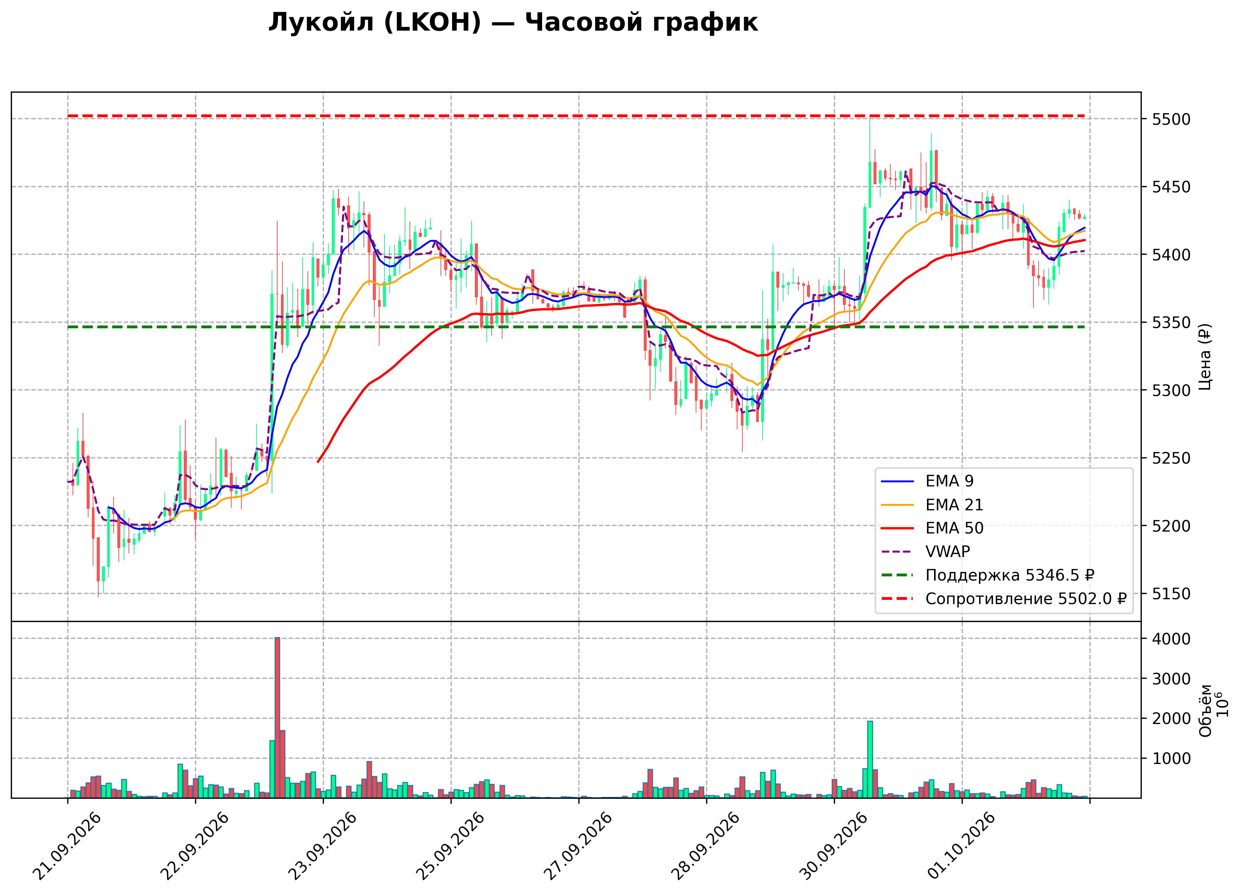The image size is (1243, 894).
Task: Click the date label "01.10.2026"
Action: point(961,847)
